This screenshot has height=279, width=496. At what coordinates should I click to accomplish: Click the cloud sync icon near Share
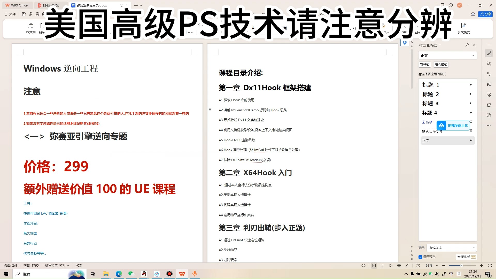click(473, 14)
